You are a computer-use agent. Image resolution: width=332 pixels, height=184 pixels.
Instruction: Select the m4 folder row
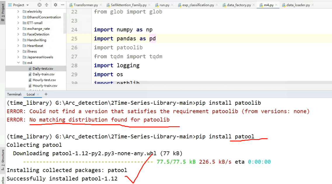[x=36, y=63]
